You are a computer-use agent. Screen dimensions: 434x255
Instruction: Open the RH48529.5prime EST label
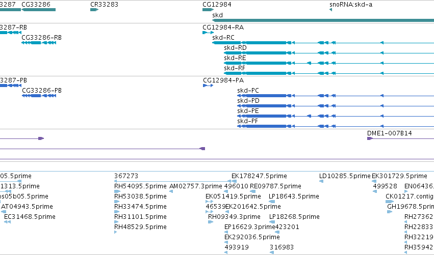point(140,227)
